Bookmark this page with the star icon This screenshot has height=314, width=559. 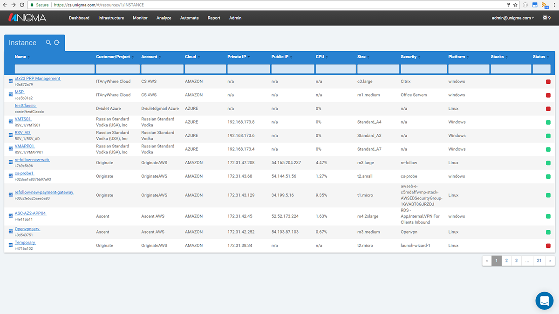[515, 5]
